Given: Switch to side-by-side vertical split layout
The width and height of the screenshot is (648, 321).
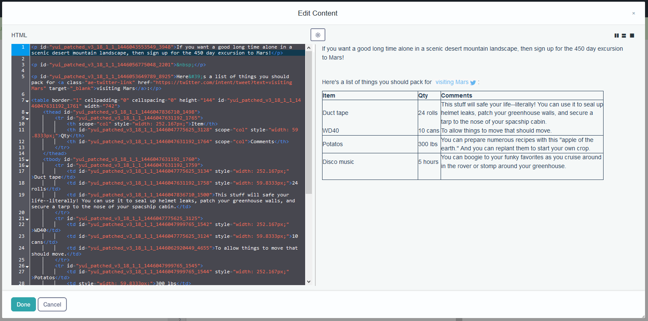Looking at the screenshot, I should tap(616, 35).
